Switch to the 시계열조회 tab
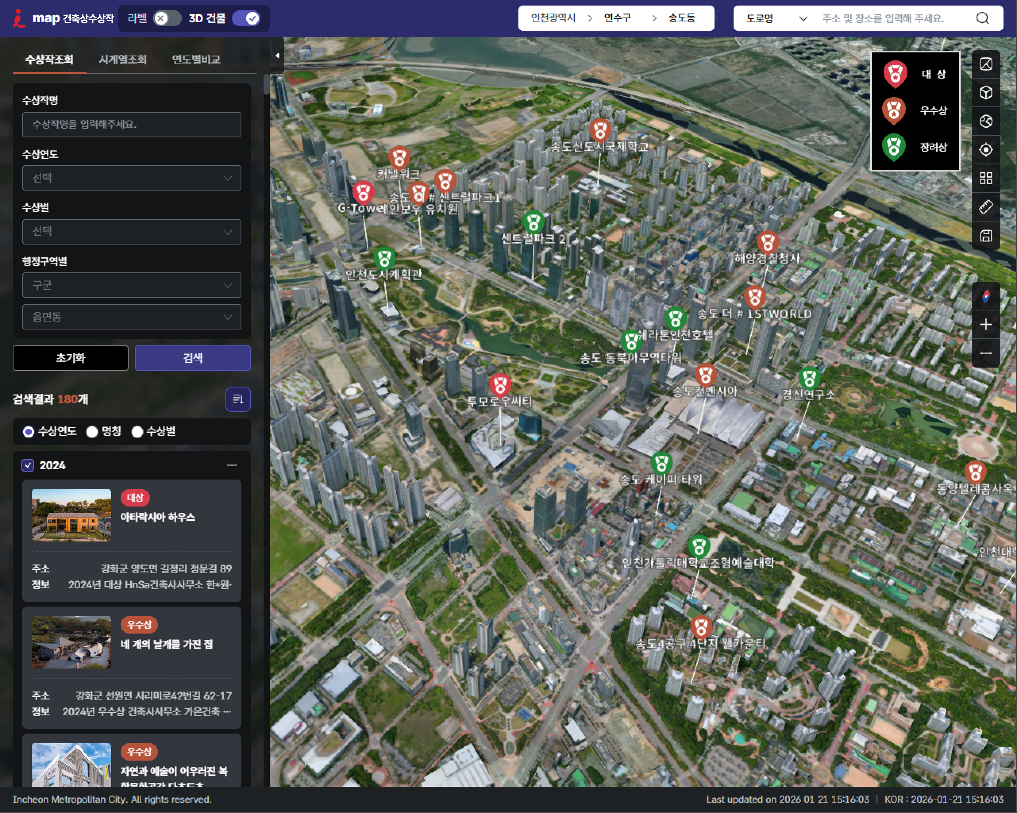Screen dimensions: 1017x813 (123, 60)
